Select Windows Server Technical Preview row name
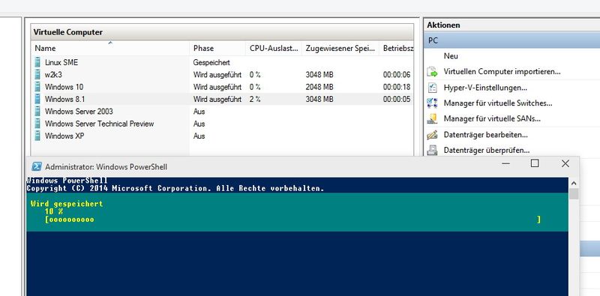Screen dimensions: 600x296 pos(100,124)
